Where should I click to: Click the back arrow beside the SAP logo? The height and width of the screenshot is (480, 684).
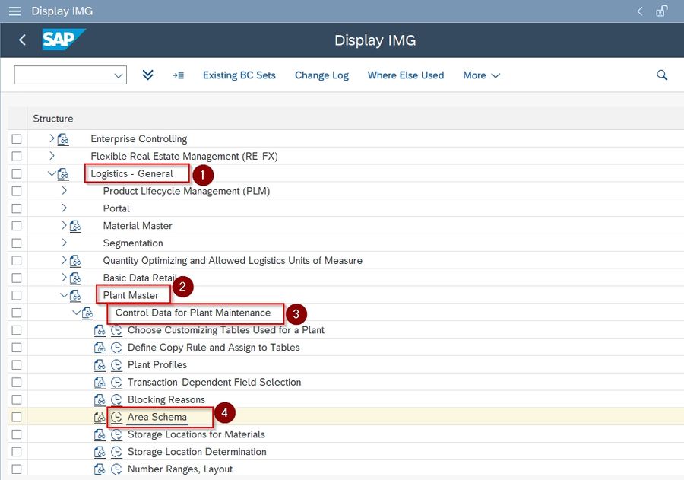22,40
